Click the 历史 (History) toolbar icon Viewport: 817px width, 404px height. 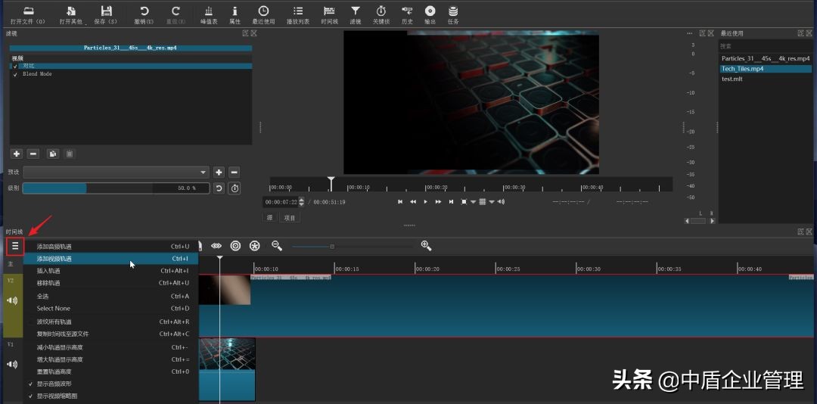407,11
